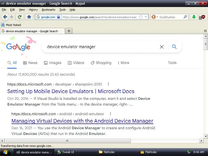208x156 pixels.
Task: Open the Help menu
Action: (x=73, y=10)
